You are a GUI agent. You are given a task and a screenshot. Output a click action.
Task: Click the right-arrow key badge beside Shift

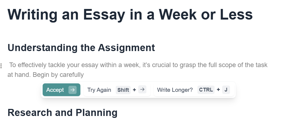(x=142, y=90)
